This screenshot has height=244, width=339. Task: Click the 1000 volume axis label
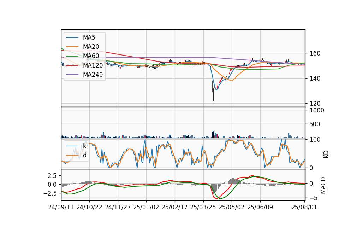tap(317, 110)
